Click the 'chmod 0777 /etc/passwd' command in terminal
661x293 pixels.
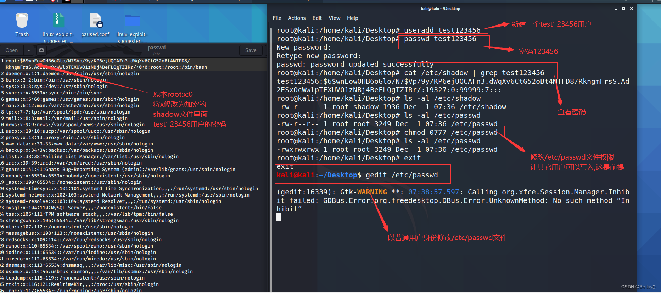pos(451,133)
